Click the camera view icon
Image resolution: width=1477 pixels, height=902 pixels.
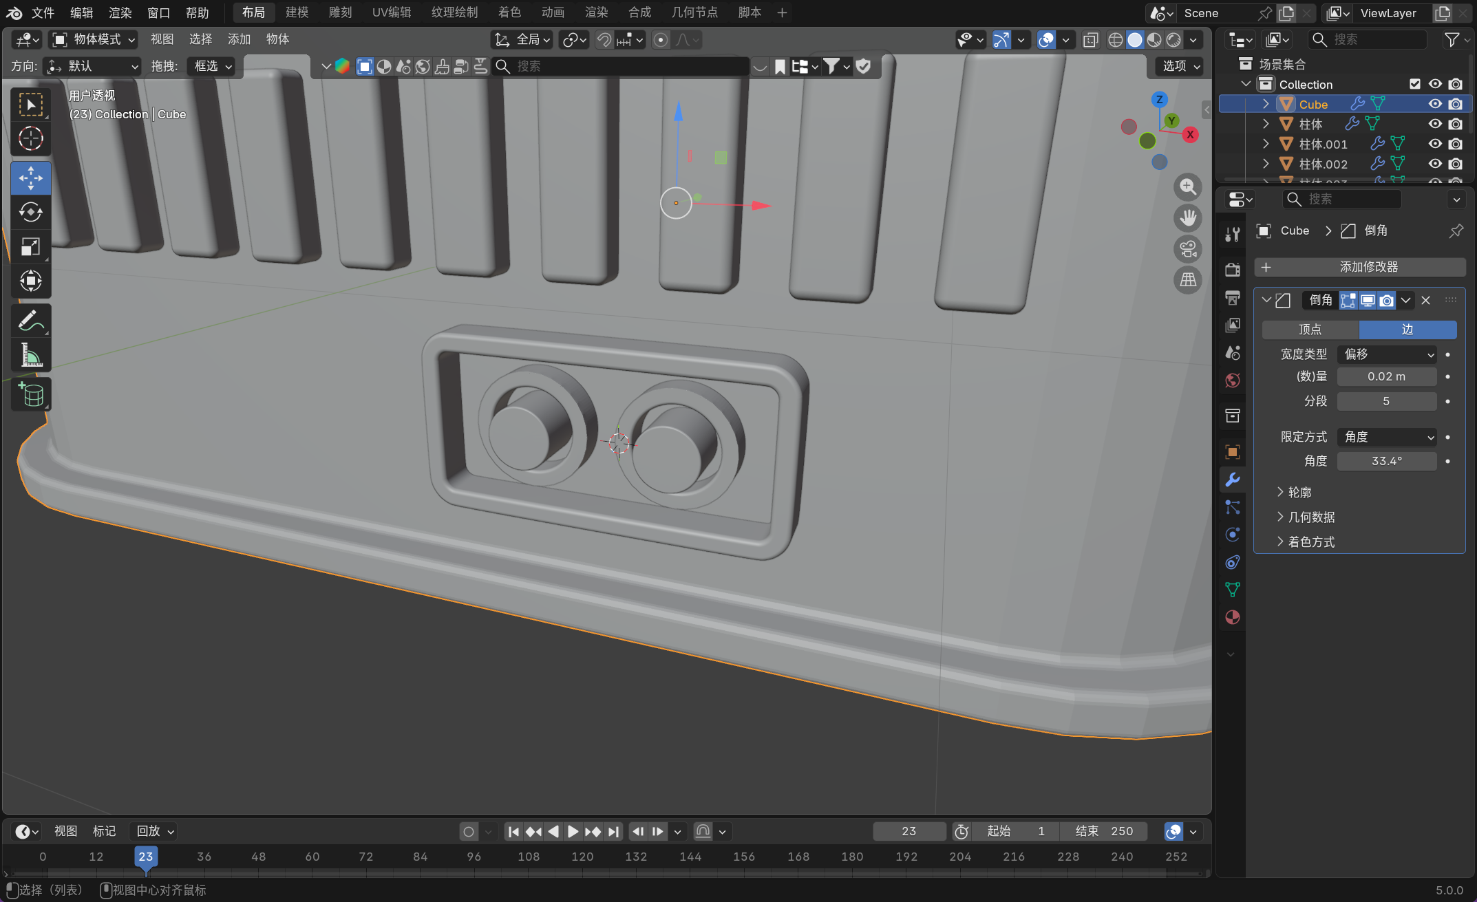(x=1188, y=249)
